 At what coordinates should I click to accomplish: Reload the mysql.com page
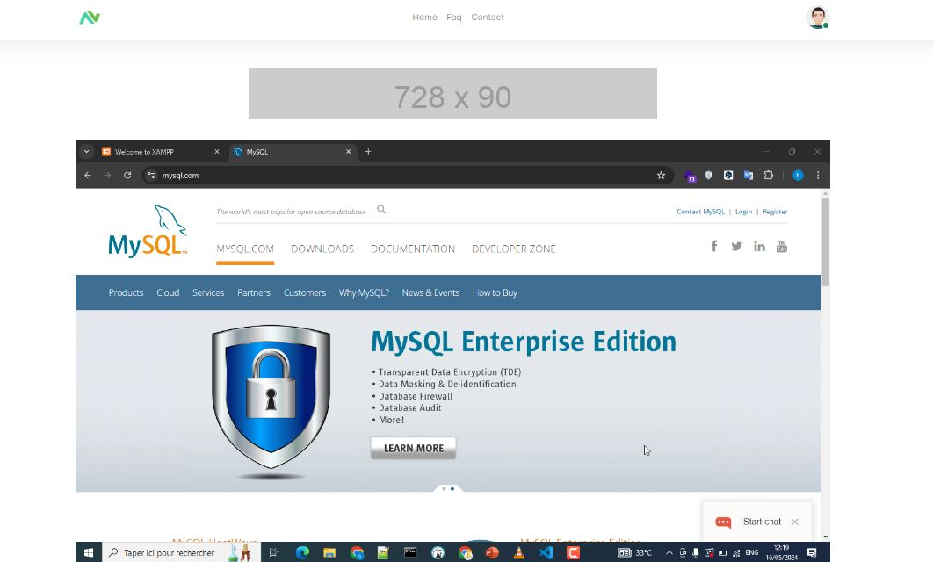coord(127,176)
